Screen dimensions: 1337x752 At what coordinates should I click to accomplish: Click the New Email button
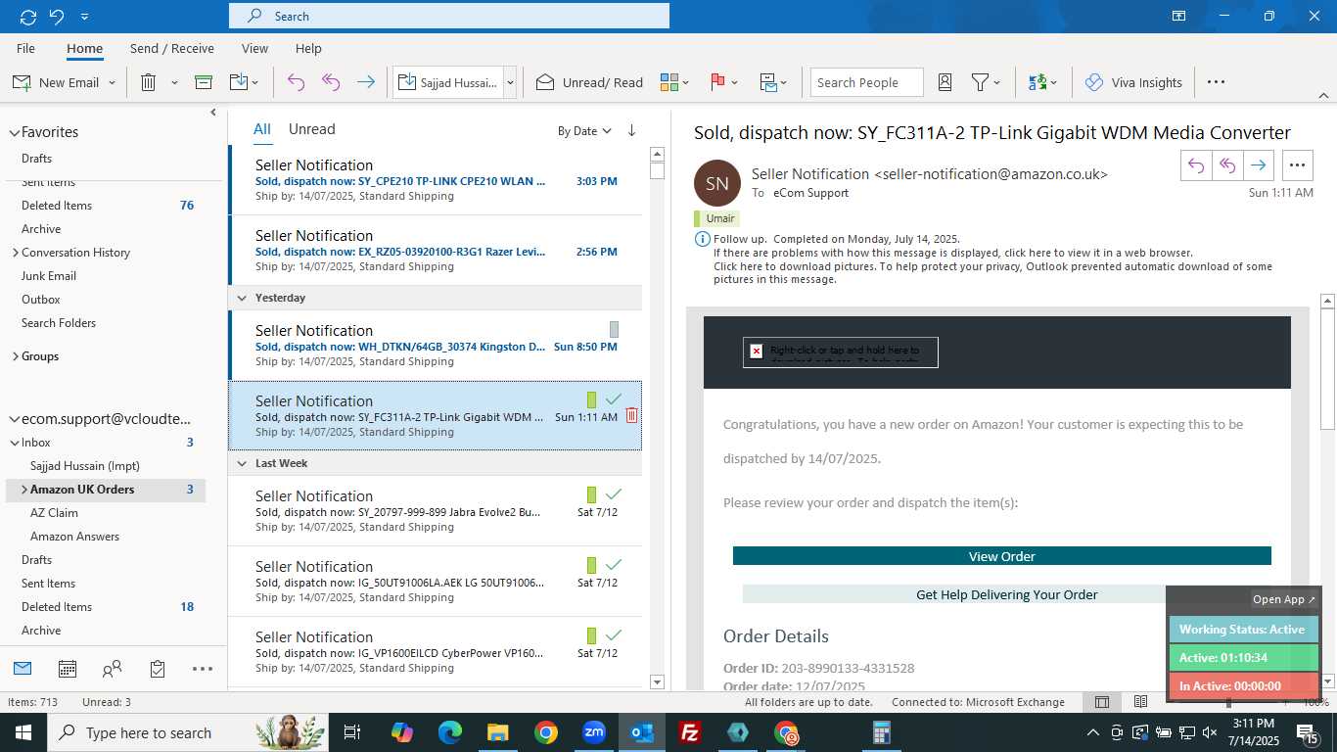(59, 82)
